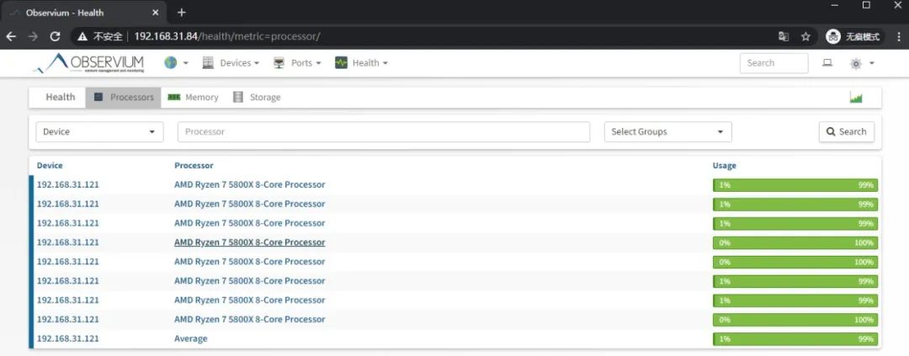Switch to the Storage tab
This screenshot has width=909, height=356.
(257, 98)
